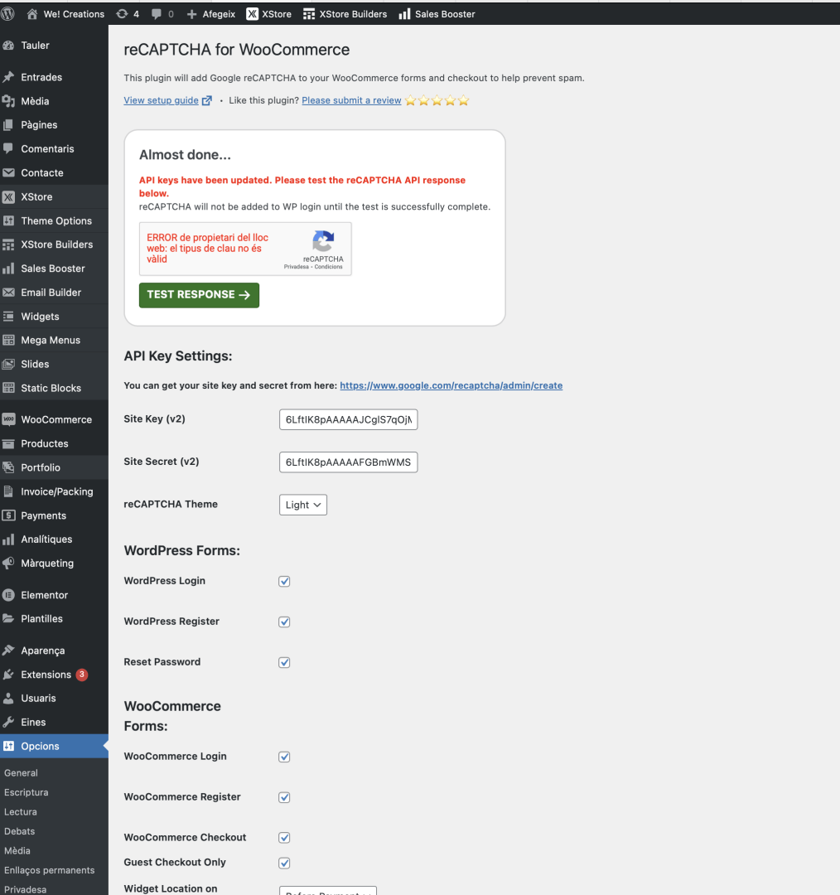840x895 pixels.
Task: Click the five-star rating graphic
Action: click(437, 100)
